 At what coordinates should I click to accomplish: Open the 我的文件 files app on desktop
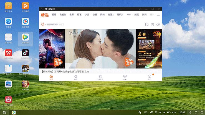pyautogui.click(x=8, y=6)
